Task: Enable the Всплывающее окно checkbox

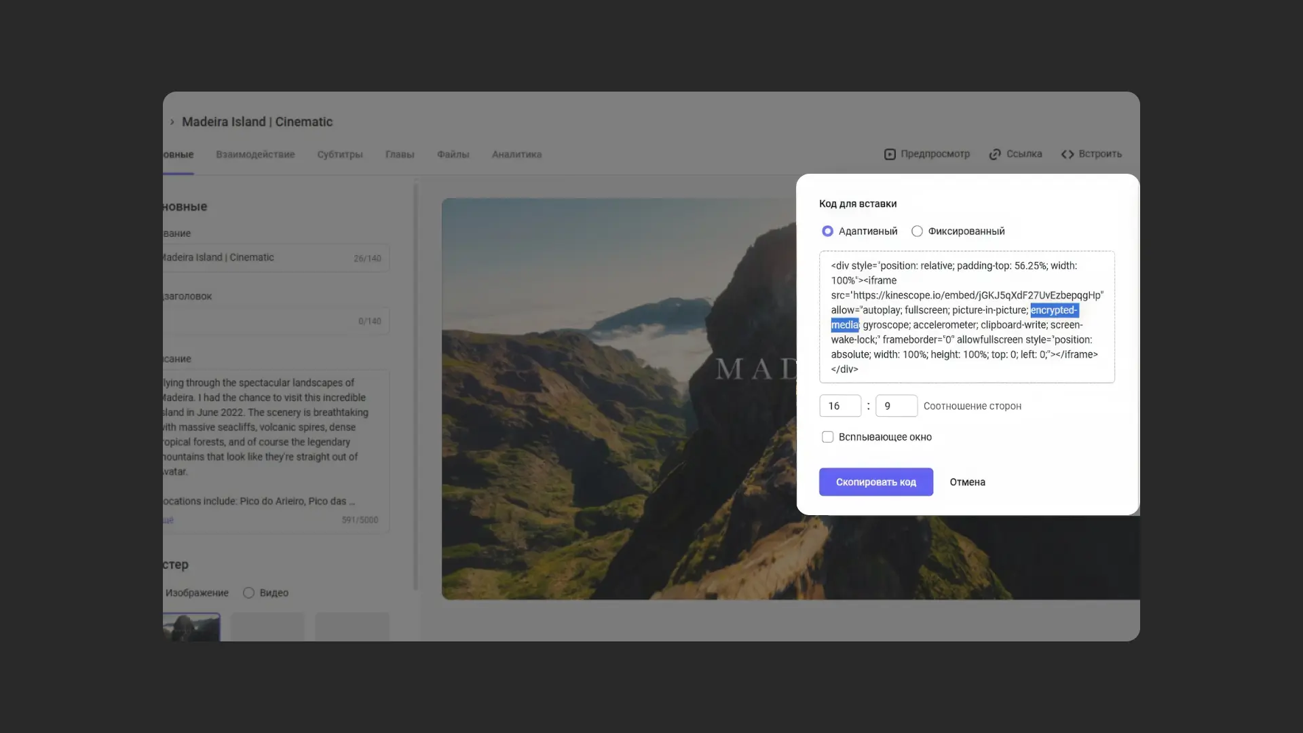Action: 827,437
